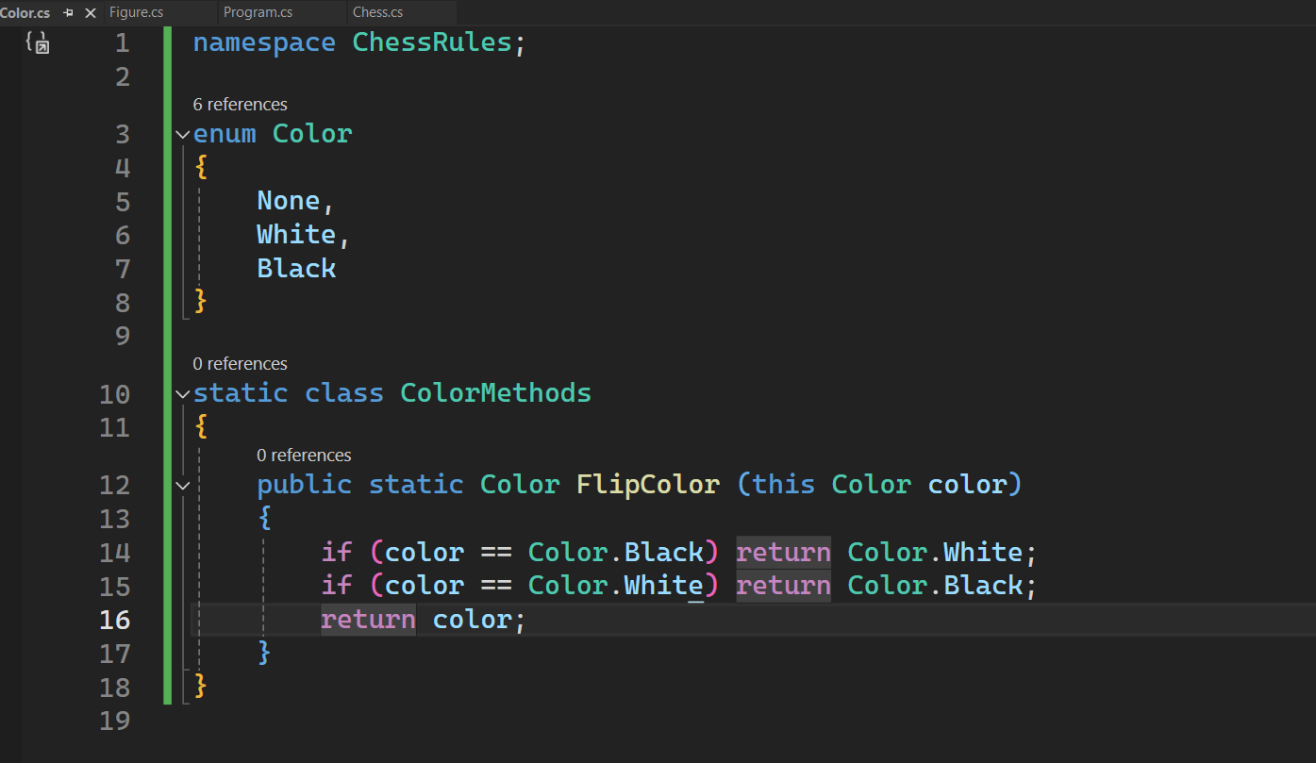Open the 6 references CodeLens link
The height and width of the screenshot is (763, 1316).
[x=241, y=104]
